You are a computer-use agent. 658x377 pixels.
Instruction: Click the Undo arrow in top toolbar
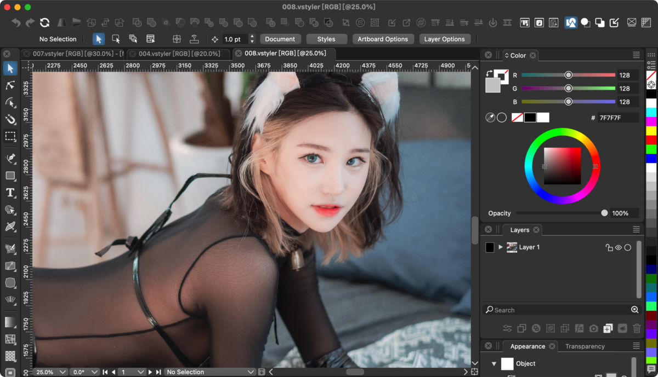[x=16, y=22]
